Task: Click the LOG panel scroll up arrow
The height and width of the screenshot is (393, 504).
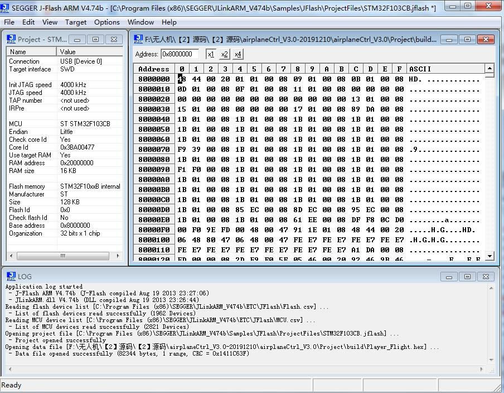Action: (x=491, y=288)
